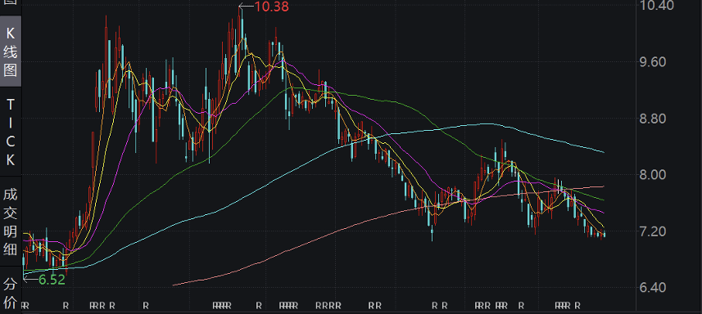Click the 10.38 high price label
This screenshot has width=702, height=314.
coord(271,7)
